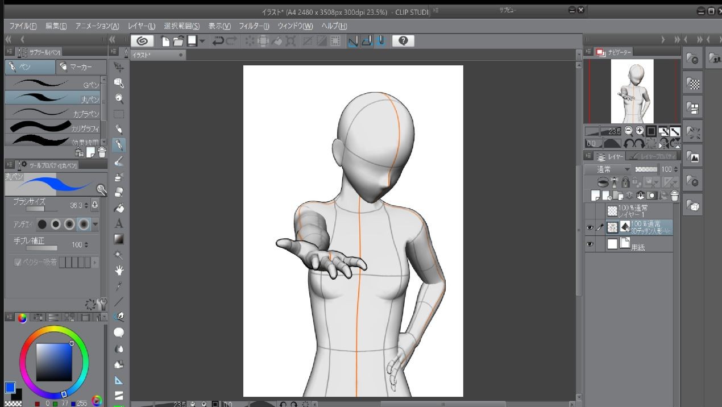The height and width of the screenshot is (407, 722).
Task: Select the Eraser tool
Action: click(x=119, y=192)
